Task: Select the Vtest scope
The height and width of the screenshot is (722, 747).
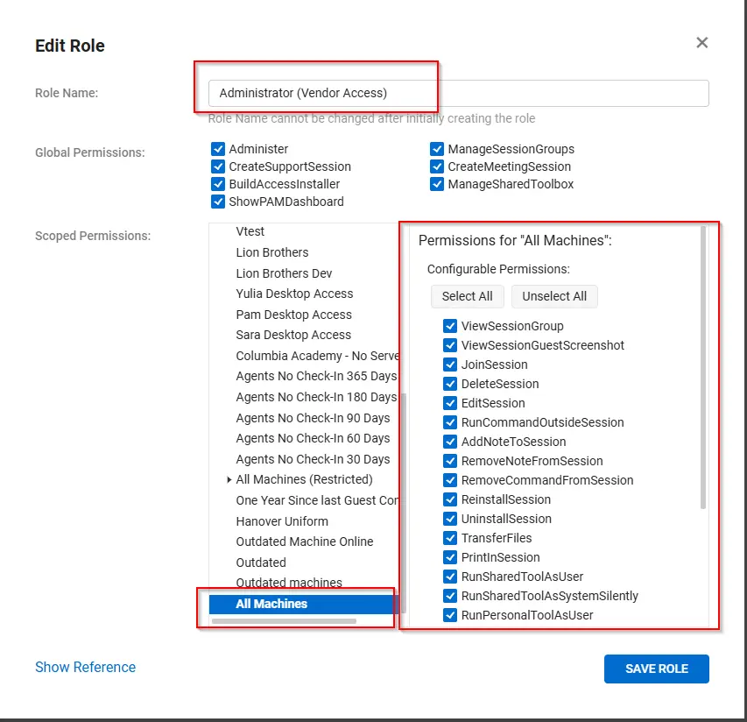Action: click(247, 231)
